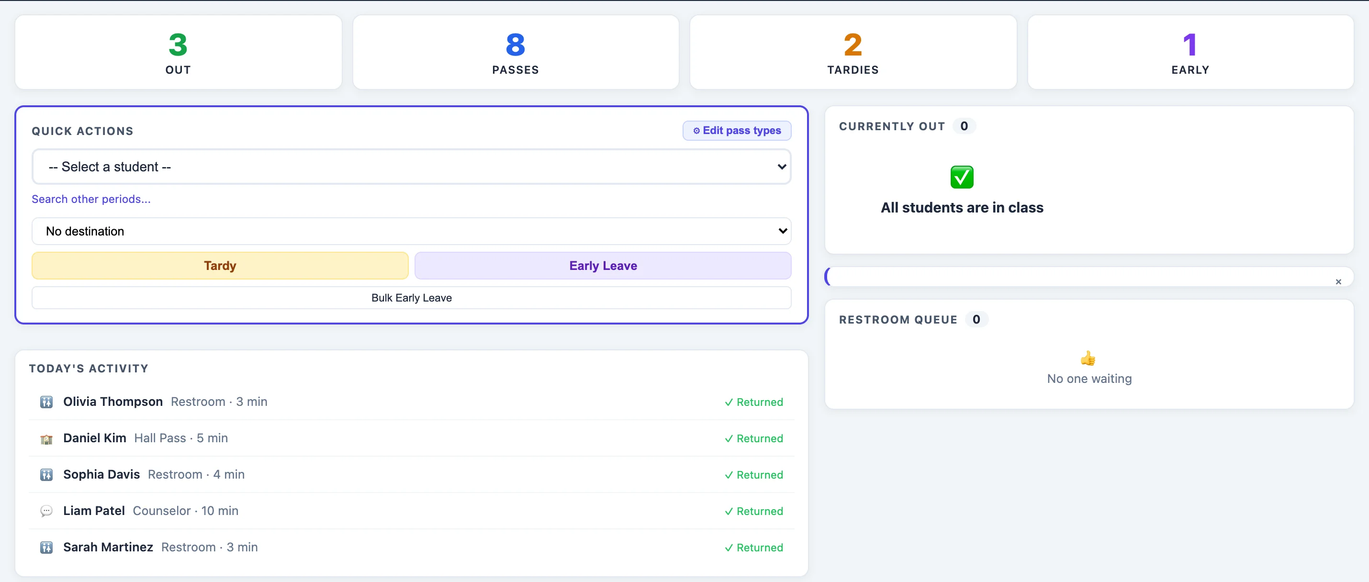Image resolution: width=1369 pixels, height=582 pixels.
Task: Click the restroom icon next to Sarah Martinez
Action: pos(46,548)
